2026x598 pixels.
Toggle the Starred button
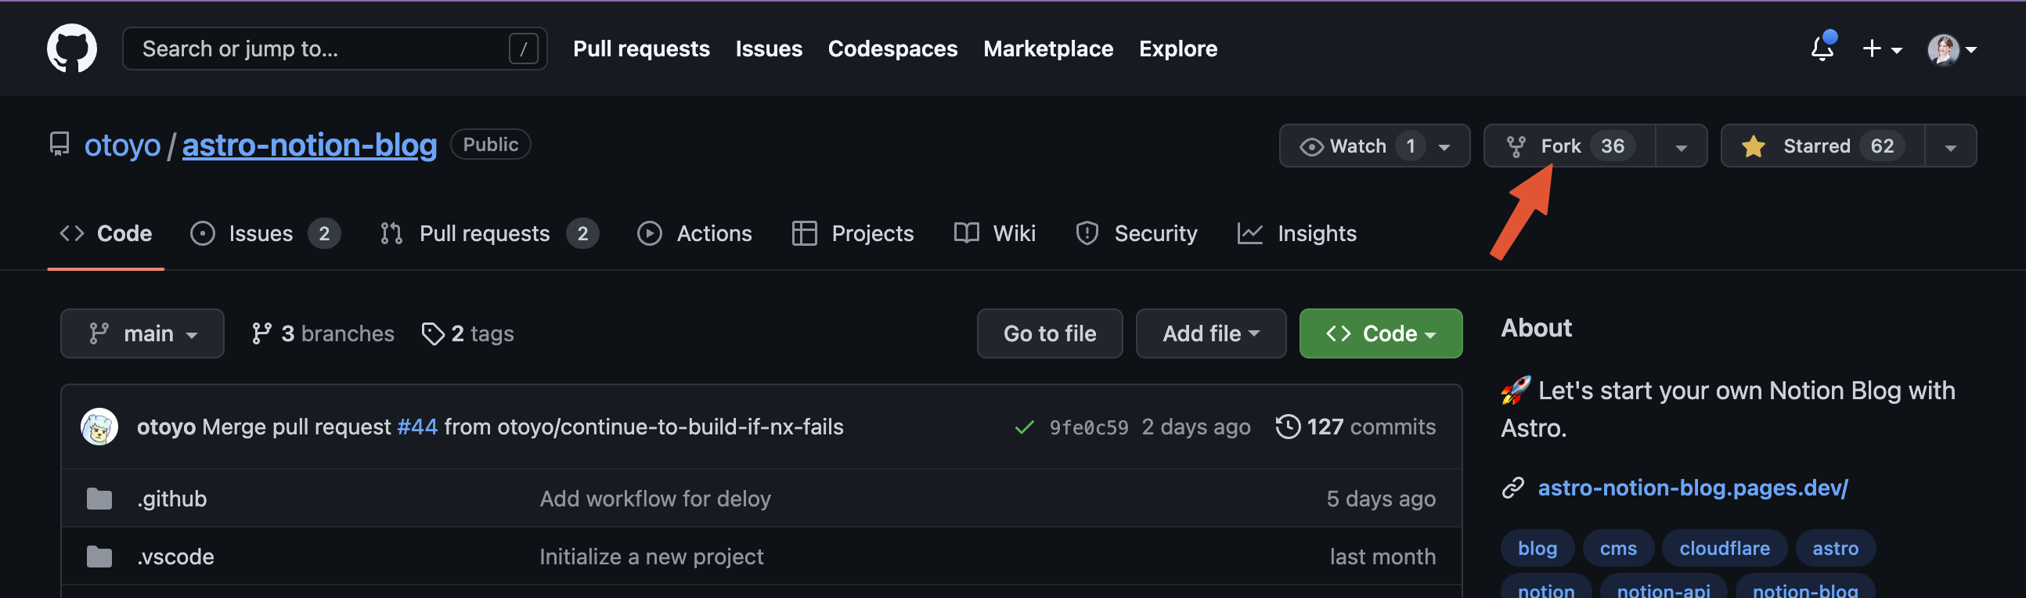point(1822,146)
